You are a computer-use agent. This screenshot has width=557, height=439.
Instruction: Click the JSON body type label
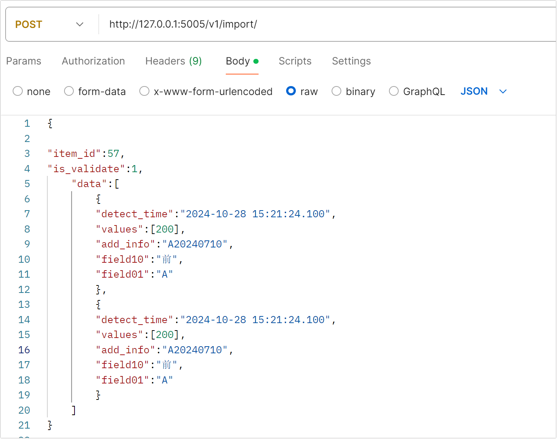[x=474, y=91]
